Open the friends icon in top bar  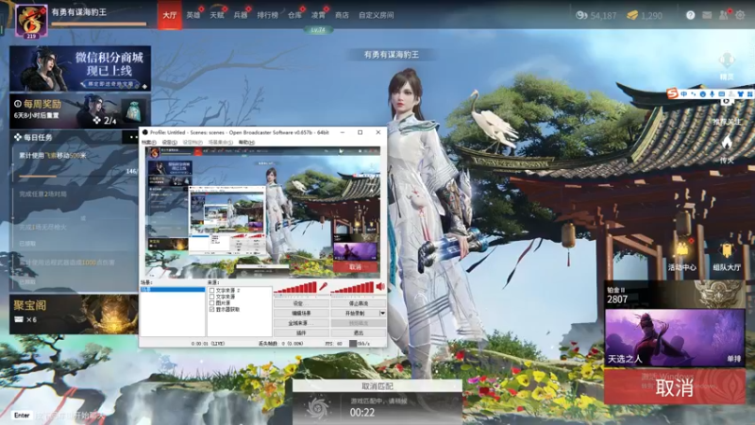click(x=723, y=15)
